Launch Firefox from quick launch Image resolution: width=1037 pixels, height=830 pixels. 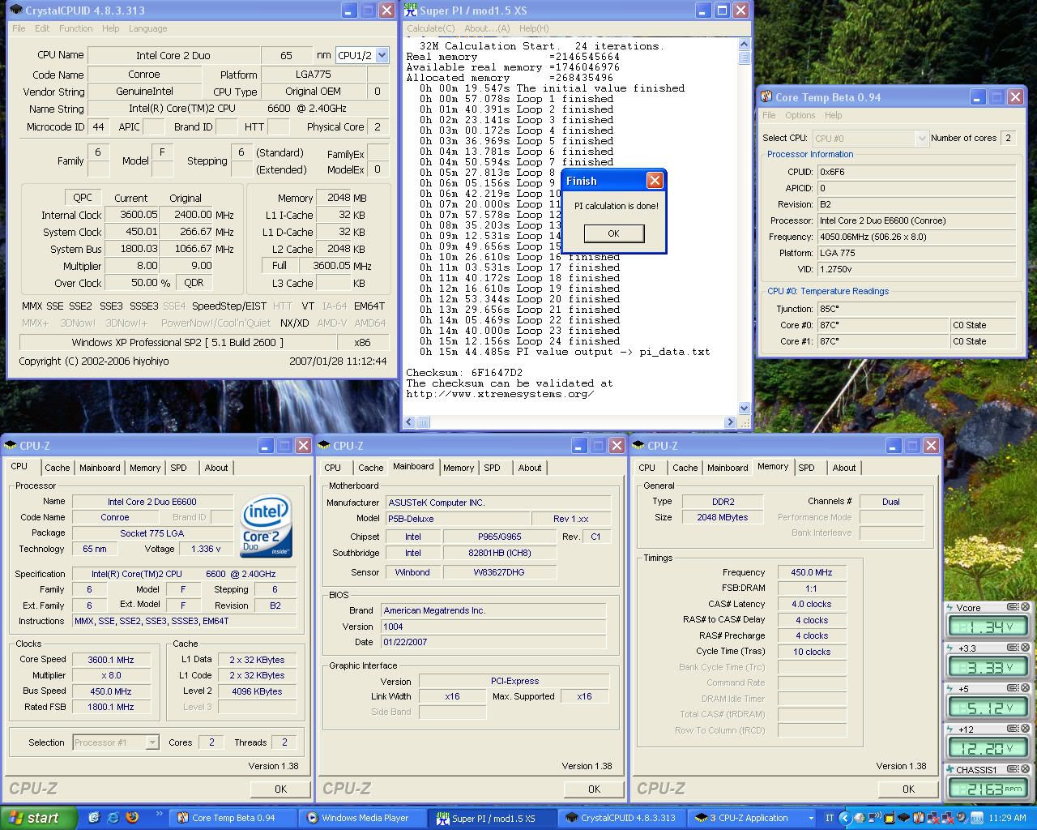pyautogui.click(x=131, y=818)
